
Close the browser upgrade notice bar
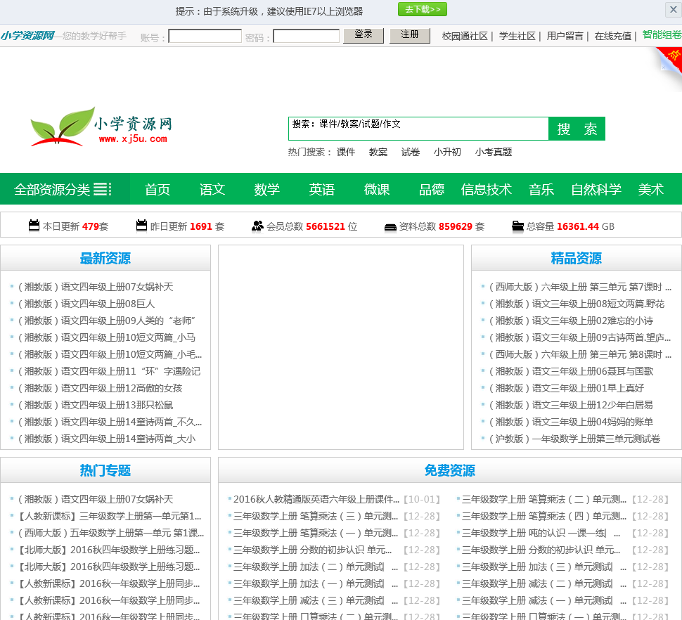[673, 10]
